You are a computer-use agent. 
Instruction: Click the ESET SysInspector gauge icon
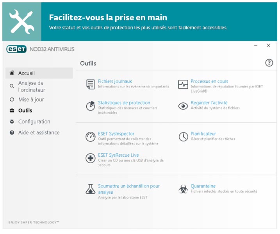[90, 137]
